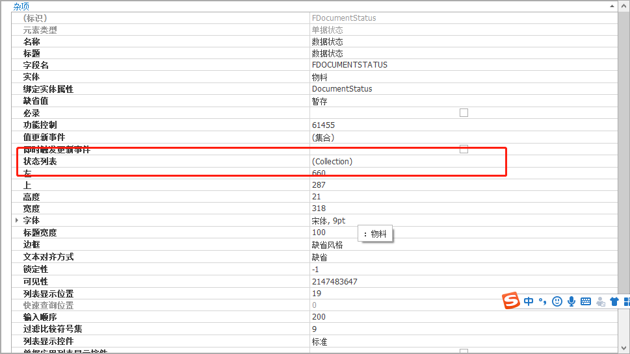The image size is (630, 354).
Task: Click the 过滤比较符号集 value 9
Action: [314, 329]
